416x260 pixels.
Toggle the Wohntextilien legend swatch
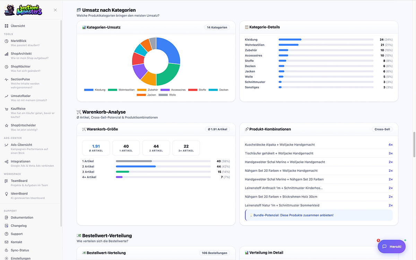pyautogui.click(x=112, y=90)
